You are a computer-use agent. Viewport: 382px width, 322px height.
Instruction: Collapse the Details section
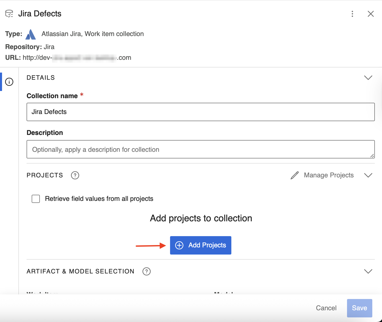click(368, 77)
